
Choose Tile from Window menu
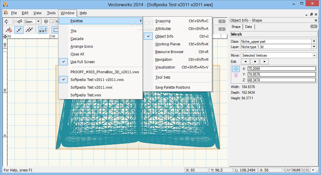click(100, 31)
